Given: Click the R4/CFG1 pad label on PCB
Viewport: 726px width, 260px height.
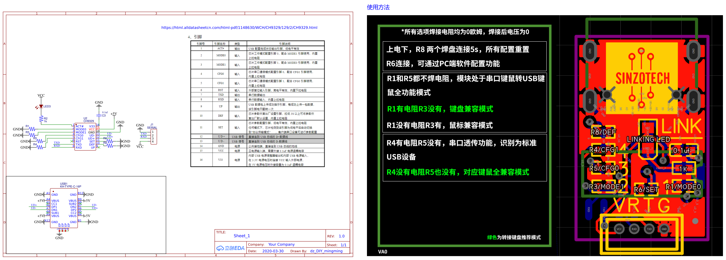Looking at the screenshot, I should (x=604, y=150).
